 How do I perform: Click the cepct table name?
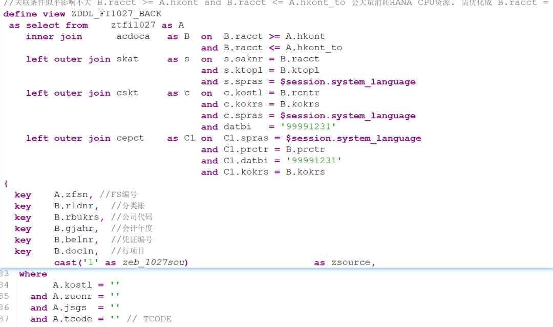(130, 138)
